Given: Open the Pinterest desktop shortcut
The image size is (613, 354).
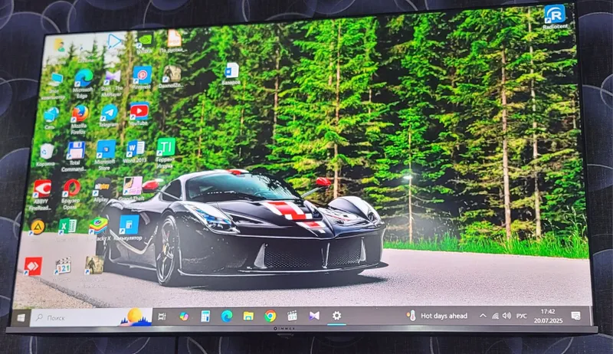Looking at the screenshot, I should pos(142,75).
